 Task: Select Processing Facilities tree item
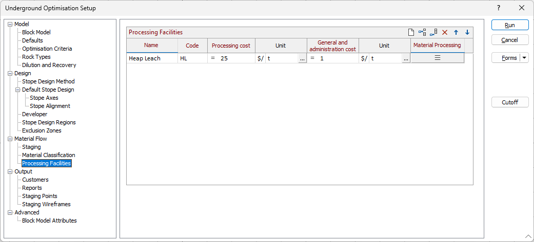[47, 164]
